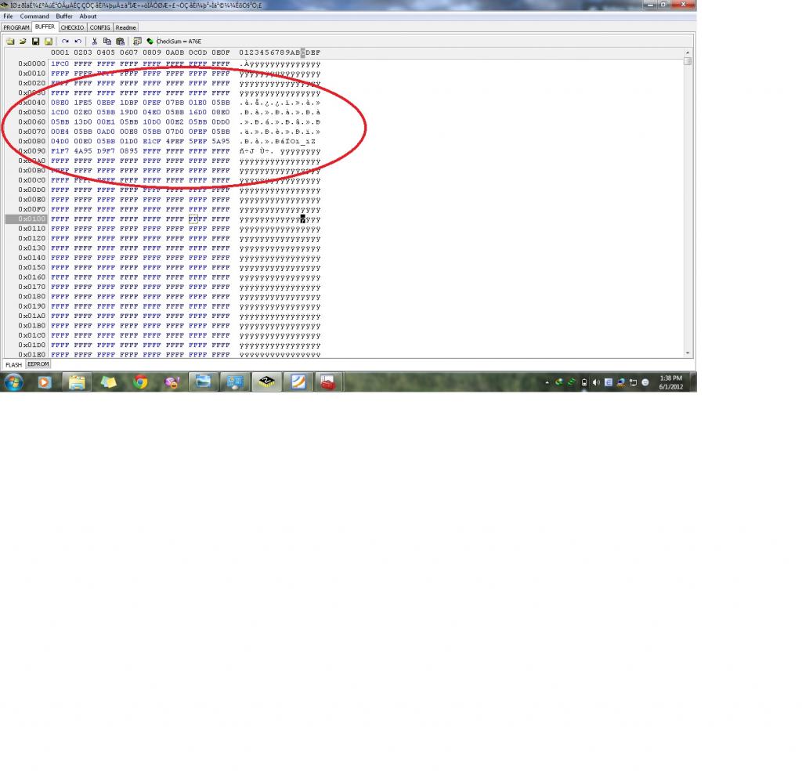Click hex value 1DBF in row 0x0040

point(129,103)
